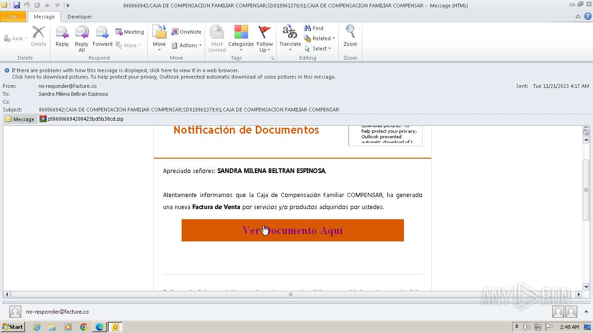Open the Categorize color menu
593x333 pixels.
(241, 39)
